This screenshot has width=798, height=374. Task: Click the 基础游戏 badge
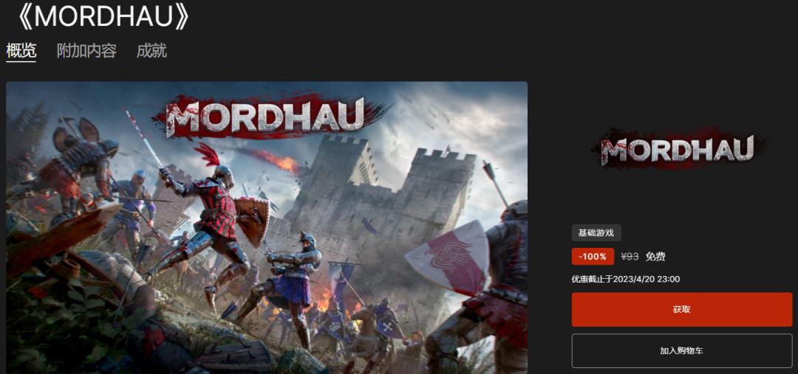[x=596, y=233]
